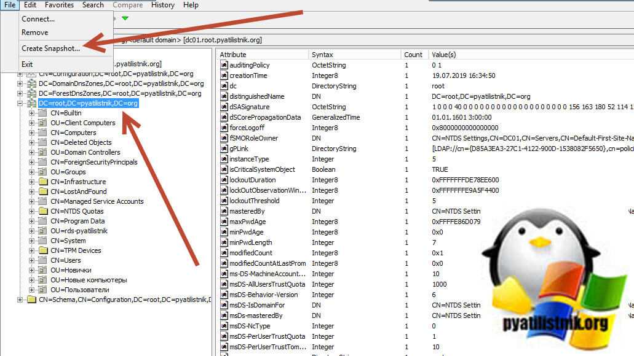The width and height of the screenshot is (634, 356).
Task: Click the maxPwdAge attribute icon
Action: pos(224,222)
